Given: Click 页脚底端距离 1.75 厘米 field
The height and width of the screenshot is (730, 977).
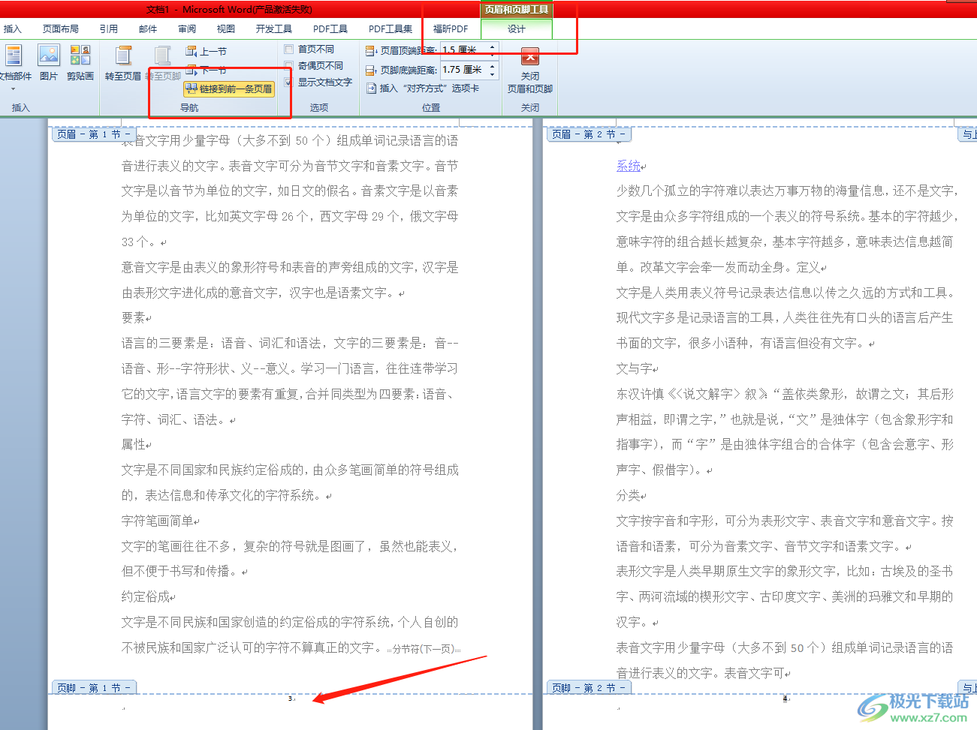Looking at the screenshot, I should [x=464, y=70].
